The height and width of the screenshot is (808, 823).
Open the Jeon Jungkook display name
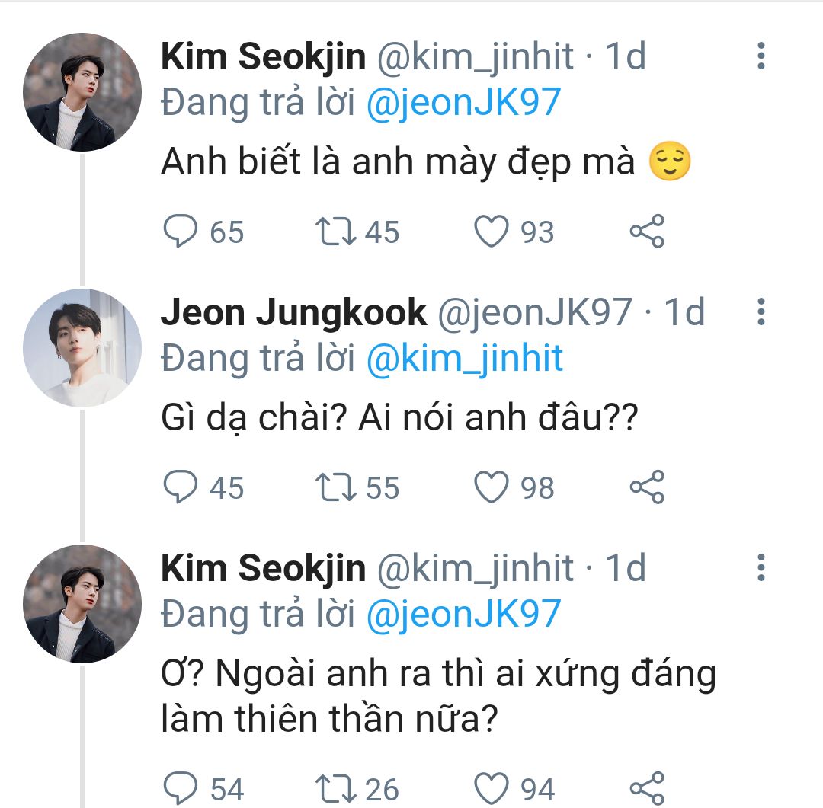[x=293, y=312]
